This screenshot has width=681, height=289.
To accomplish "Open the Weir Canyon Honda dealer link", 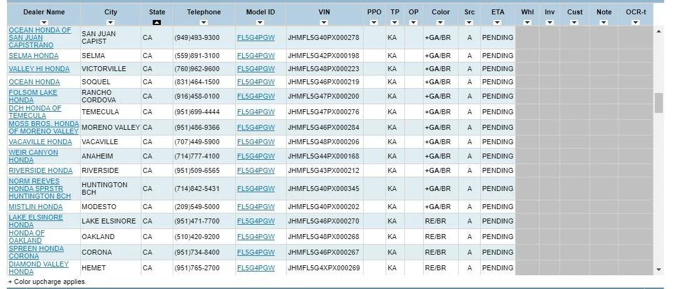I will pos(33,157).
